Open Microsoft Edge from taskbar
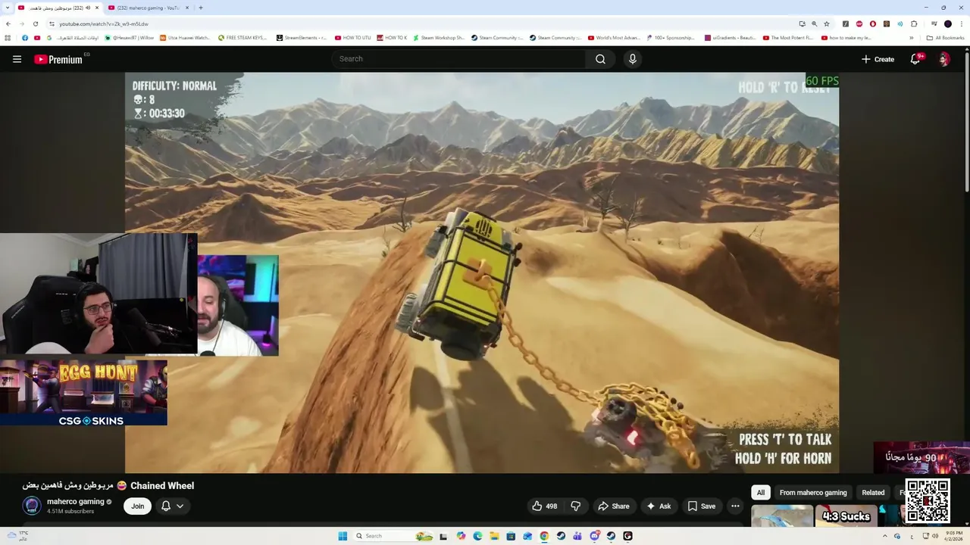The height and width of the screenshot is (545, 970). (x=477, y=536)
